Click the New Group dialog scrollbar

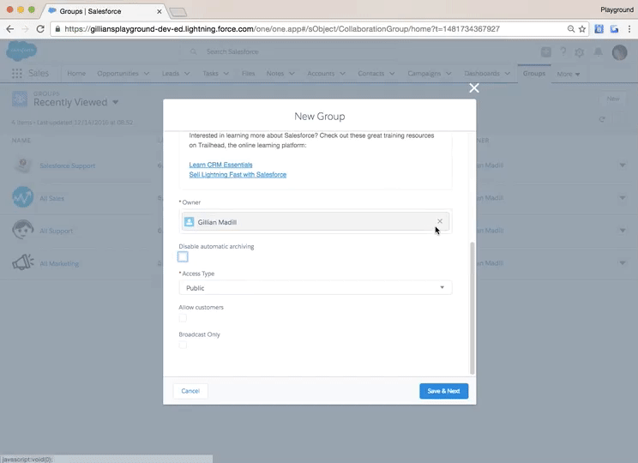click(x=472, y=308)
